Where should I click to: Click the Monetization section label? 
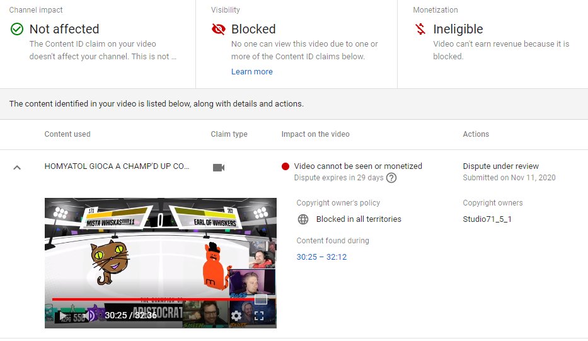click(435, 10)
